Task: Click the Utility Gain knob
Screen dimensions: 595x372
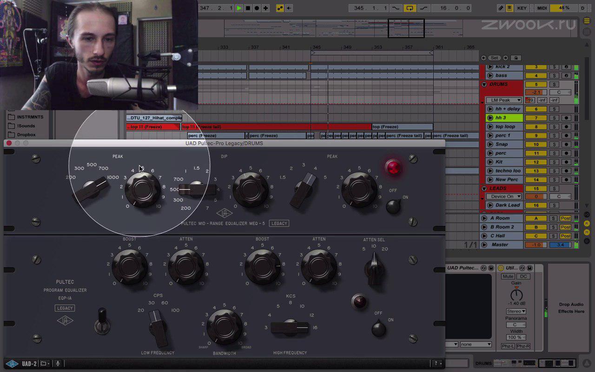Action: [516, 294]
